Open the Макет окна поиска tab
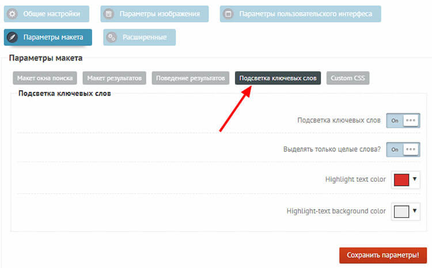This screenshot has height=268, width=432. (x=46, y=78)
